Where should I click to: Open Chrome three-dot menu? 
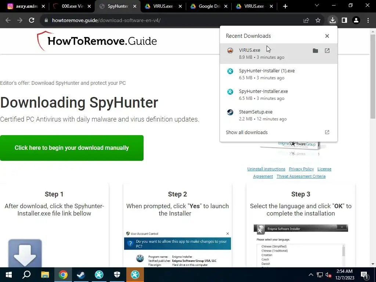coord(368,21)
